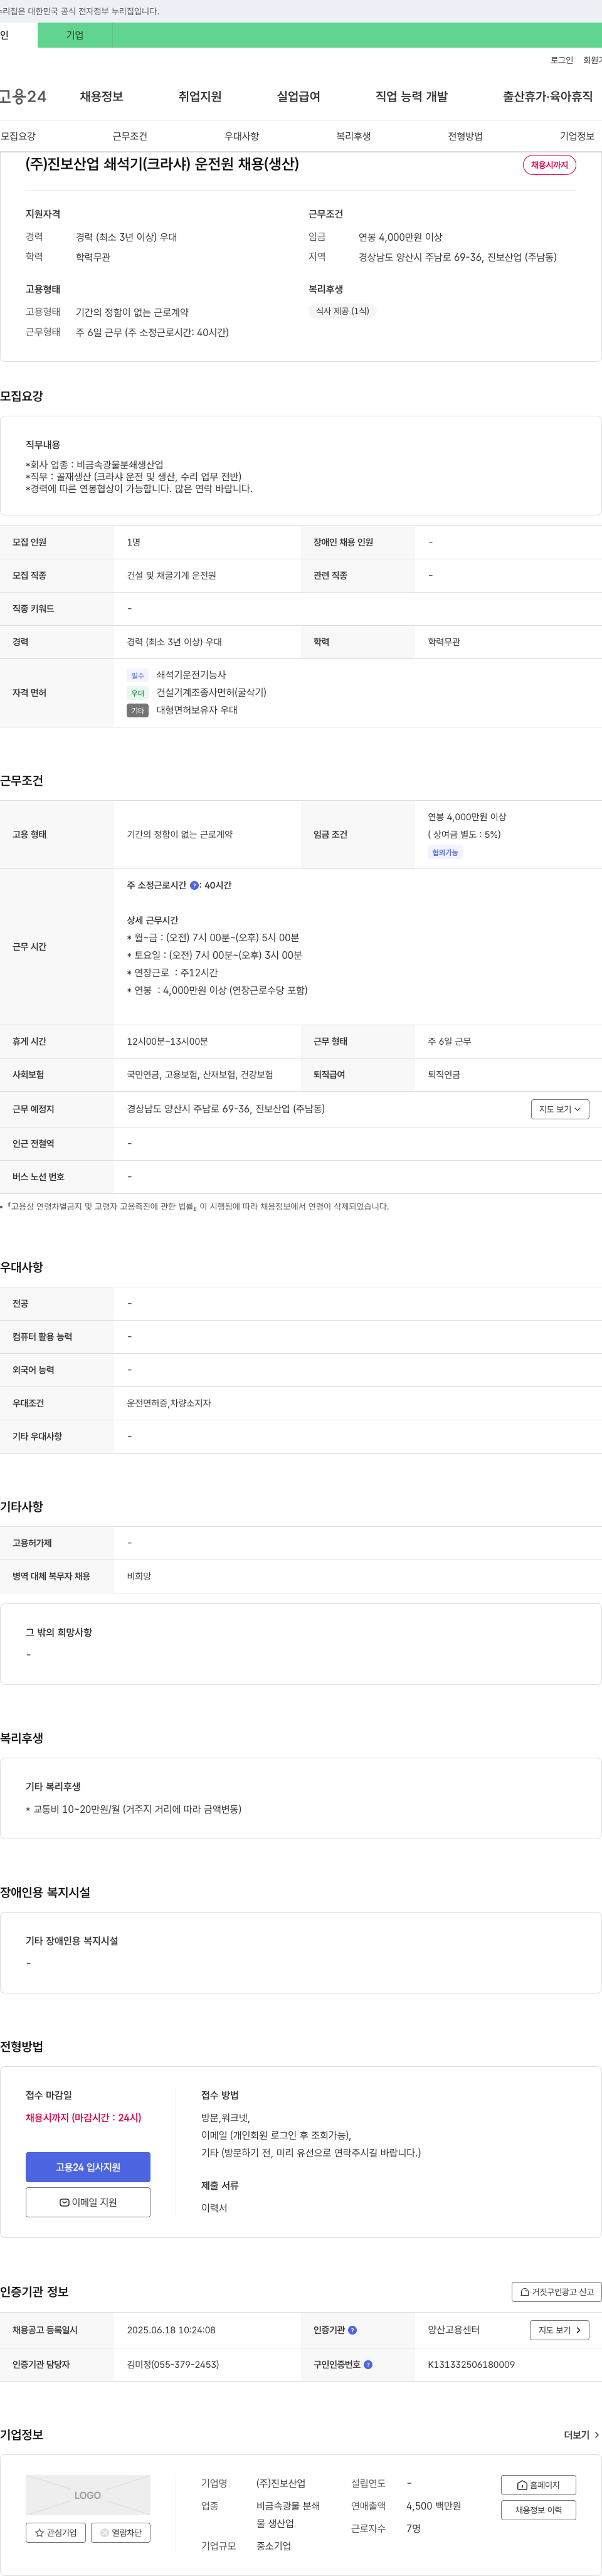Click the 채용시까지 badge
This screenshot has width=602, height=2576.
549,165
